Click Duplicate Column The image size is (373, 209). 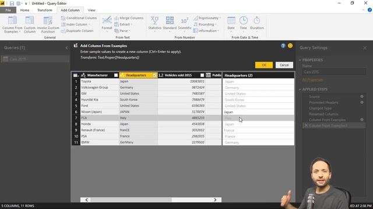78,31
